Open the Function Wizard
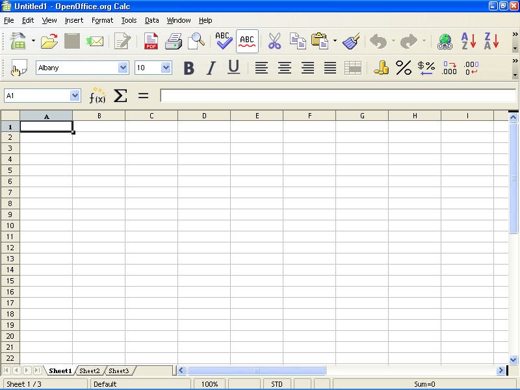This screenshot has width=520, height=390. (x=97, y=96)
